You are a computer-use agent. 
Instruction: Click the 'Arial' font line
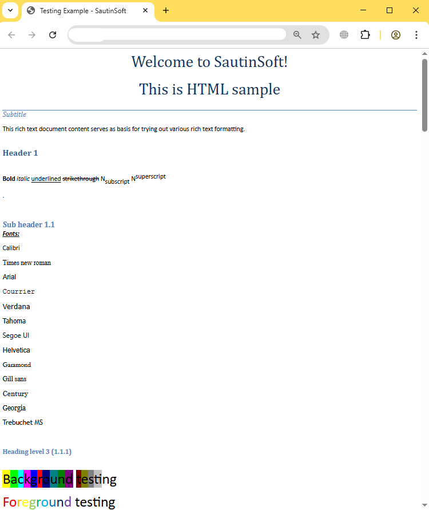pos(9,277)
